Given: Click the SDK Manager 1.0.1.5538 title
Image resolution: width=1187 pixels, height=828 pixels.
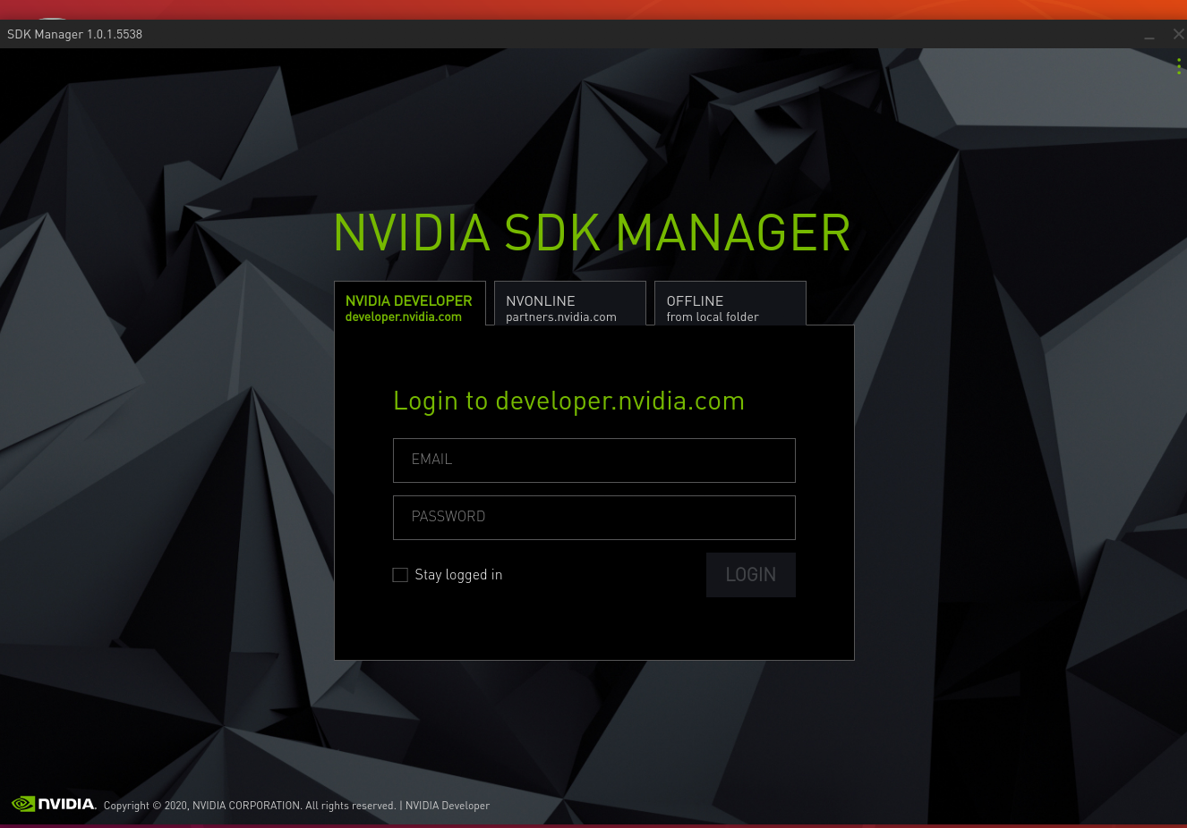Looking at the screenshot, I should click(74, 34).
